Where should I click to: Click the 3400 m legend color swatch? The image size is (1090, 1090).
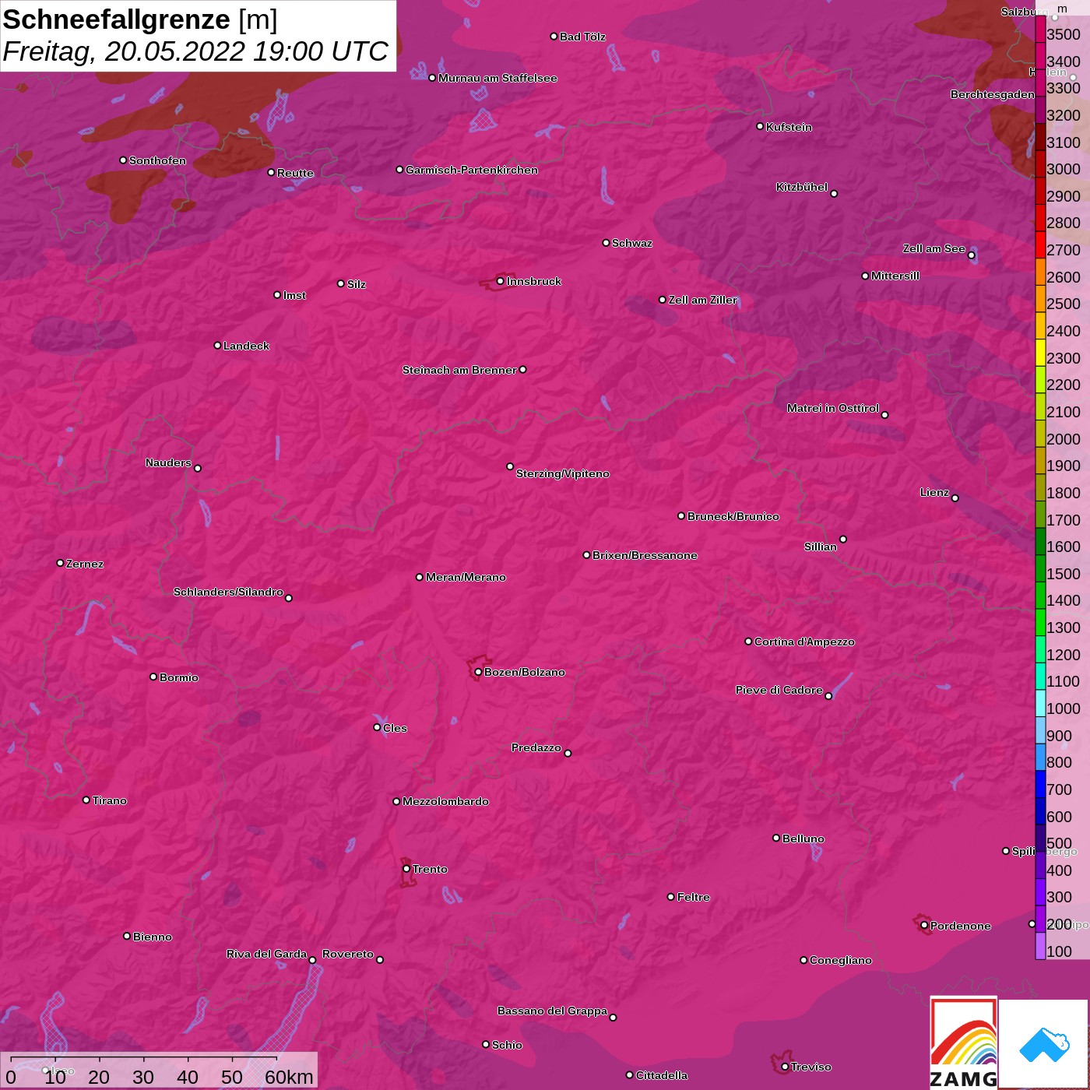coord(1040,55)
